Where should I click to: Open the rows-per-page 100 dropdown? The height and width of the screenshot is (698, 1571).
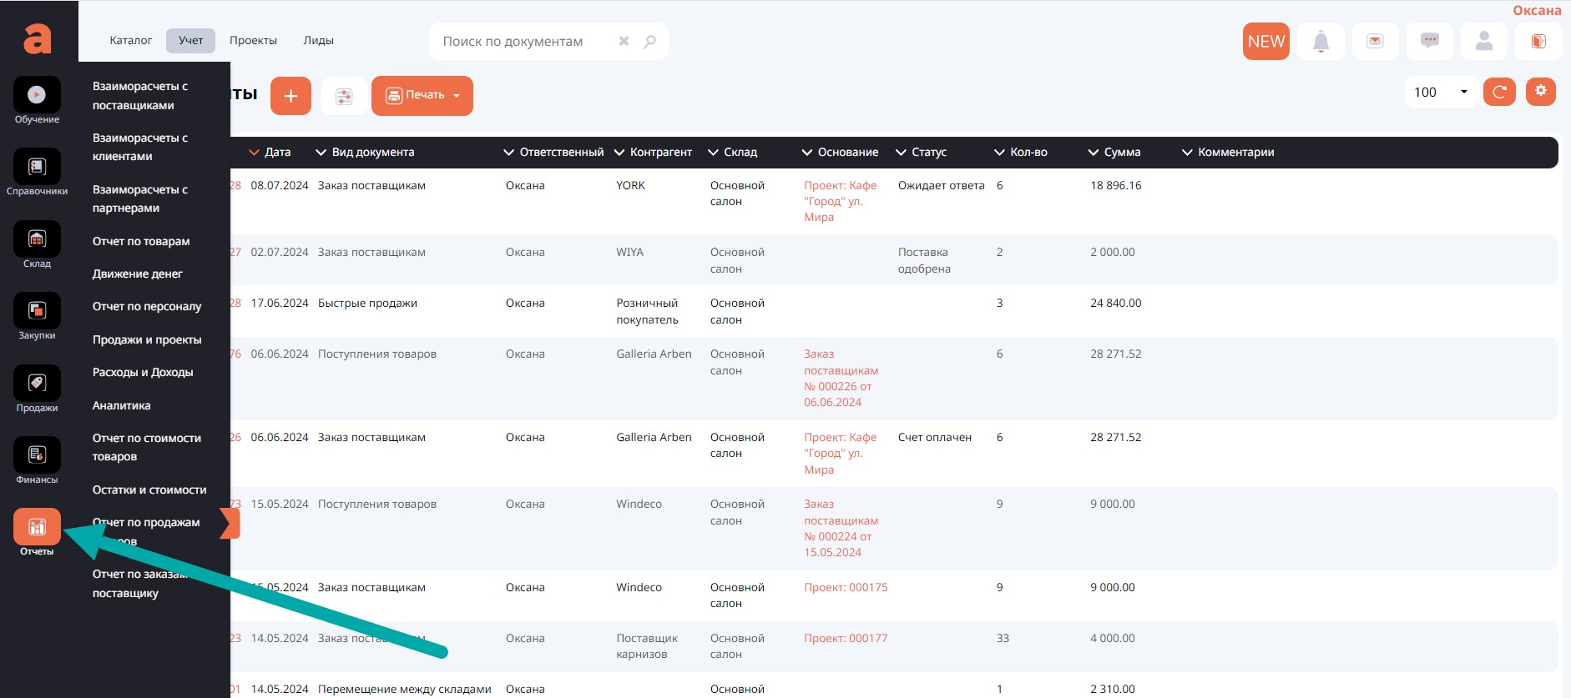click(1441, 92)
